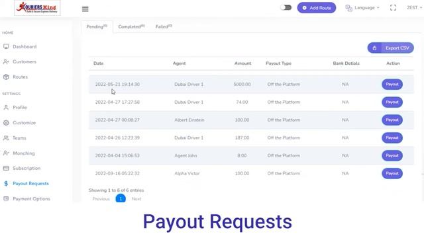Image resolution: width=424 pixels, height=238 pixels.
Task: Click the Couriers King logo
Action: point(37,8)
